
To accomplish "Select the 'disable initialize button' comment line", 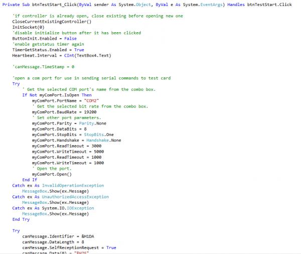I will 77,33.
